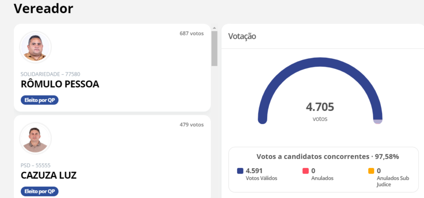Click the 479 votos count label

pos(192,125)
